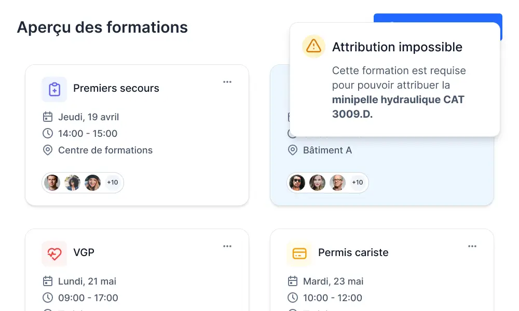Click the warning triangle icon in popup
The image size is (519, 311).
coord(313,47)
